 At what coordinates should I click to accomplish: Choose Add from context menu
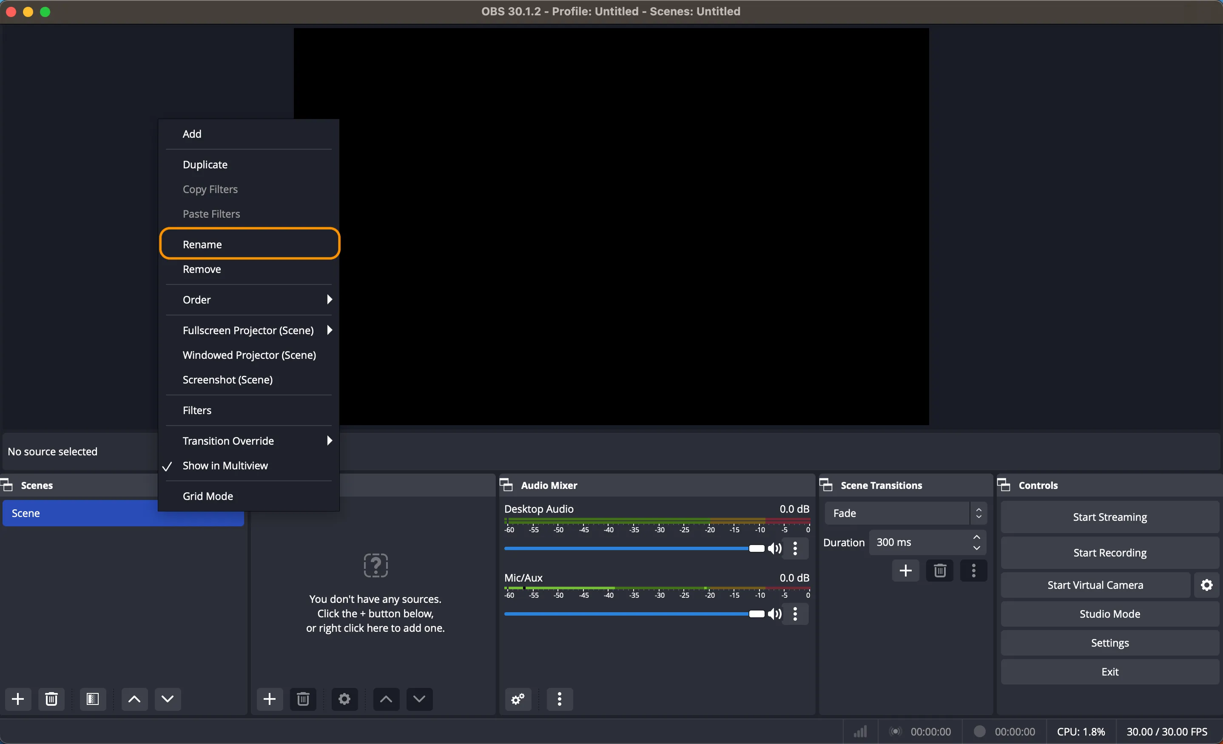pyautogui.click(x=249, y=134)
